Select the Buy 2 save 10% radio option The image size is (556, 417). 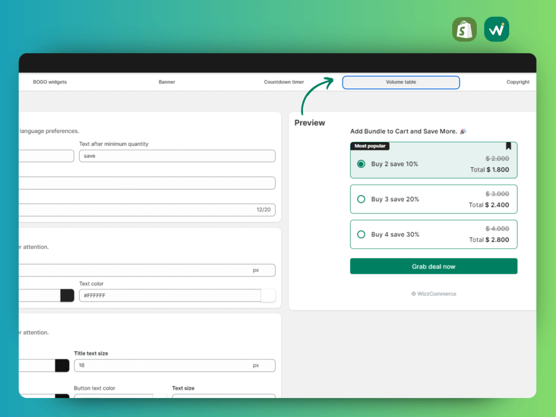361,164
